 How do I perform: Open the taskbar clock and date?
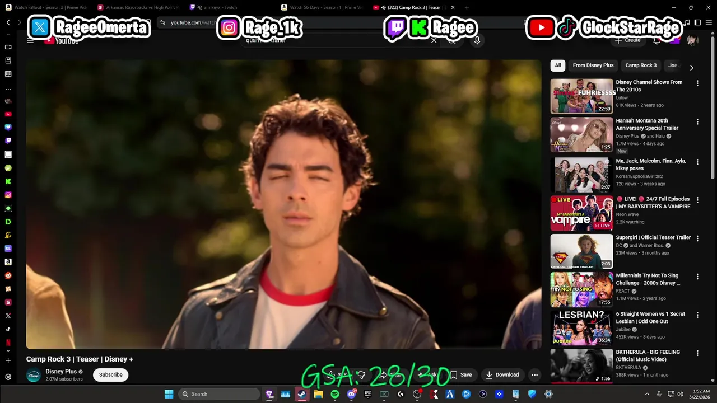pyautogui.click(x=701, y=394)
